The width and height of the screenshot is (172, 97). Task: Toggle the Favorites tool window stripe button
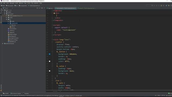tap(1, 88)
